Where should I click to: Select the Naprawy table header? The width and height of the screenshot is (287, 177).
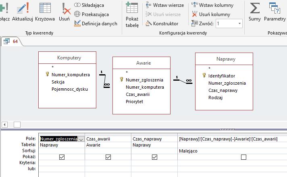[224, 59]
